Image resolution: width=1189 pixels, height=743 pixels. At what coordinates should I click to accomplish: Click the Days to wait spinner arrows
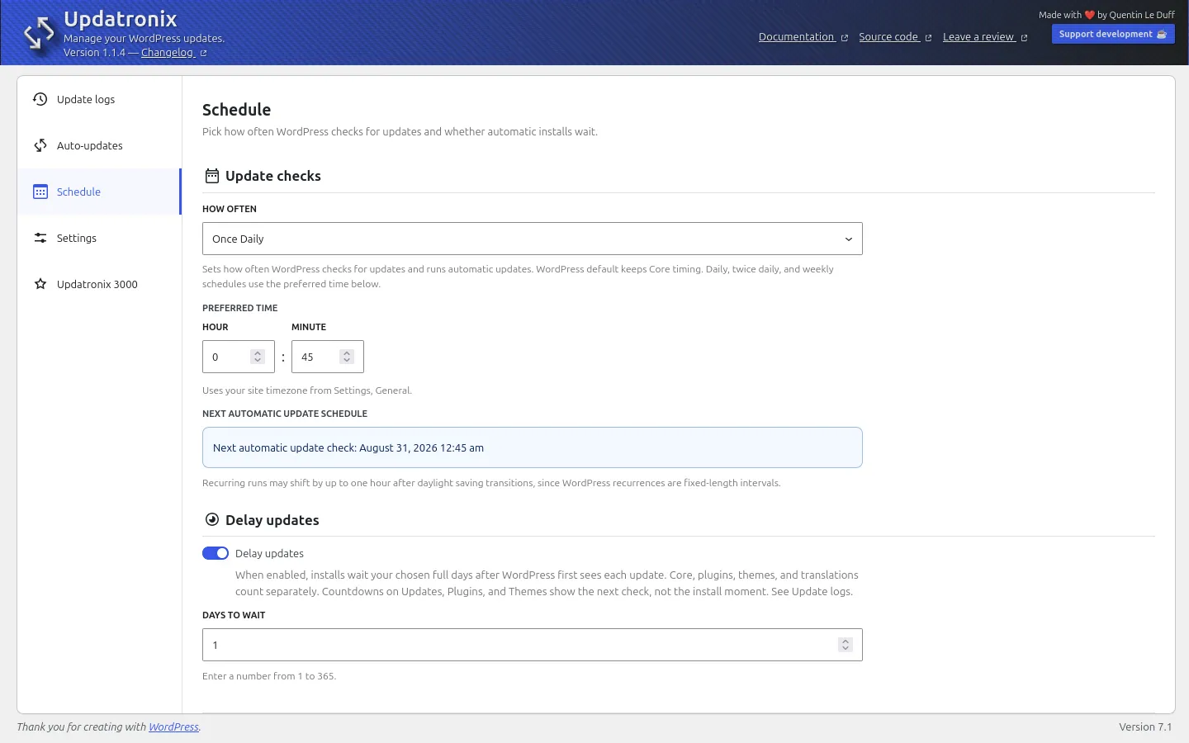tap(845, 645)
